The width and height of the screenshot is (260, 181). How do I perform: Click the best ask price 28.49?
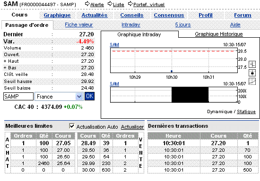[x=88, y=143]
